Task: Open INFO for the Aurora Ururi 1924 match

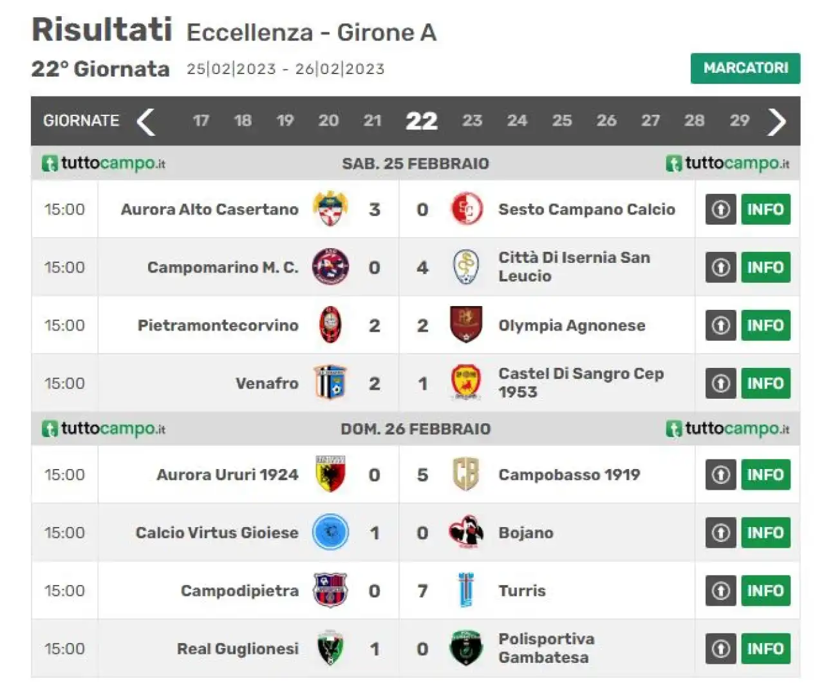Action: pos(765,475)
